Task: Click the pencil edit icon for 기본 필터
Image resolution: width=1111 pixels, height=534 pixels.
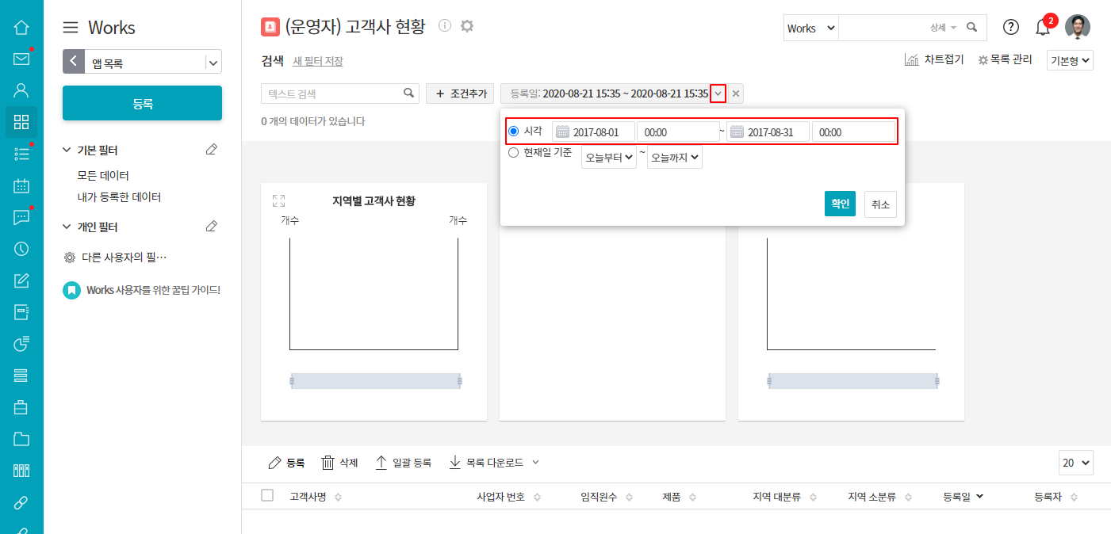Action: [x=211, y=150]
